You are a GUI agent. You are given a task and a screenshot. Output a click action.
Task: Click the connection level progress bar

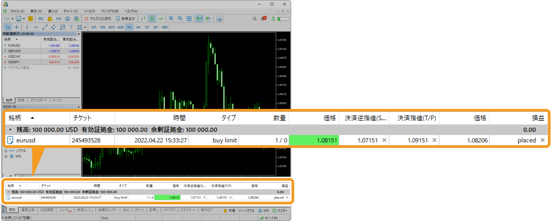tap(283, 19)
